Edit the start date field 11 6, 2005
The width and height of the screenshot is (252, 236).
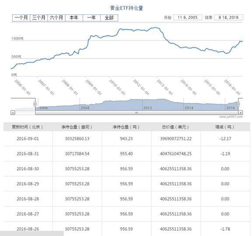pos(188,17)
